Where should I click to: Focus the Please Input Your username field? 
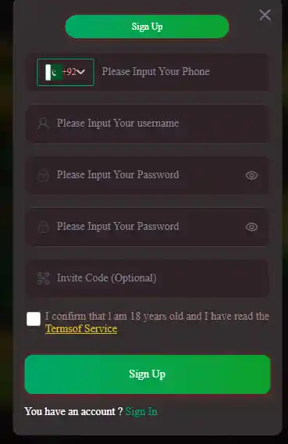[148, 124]
